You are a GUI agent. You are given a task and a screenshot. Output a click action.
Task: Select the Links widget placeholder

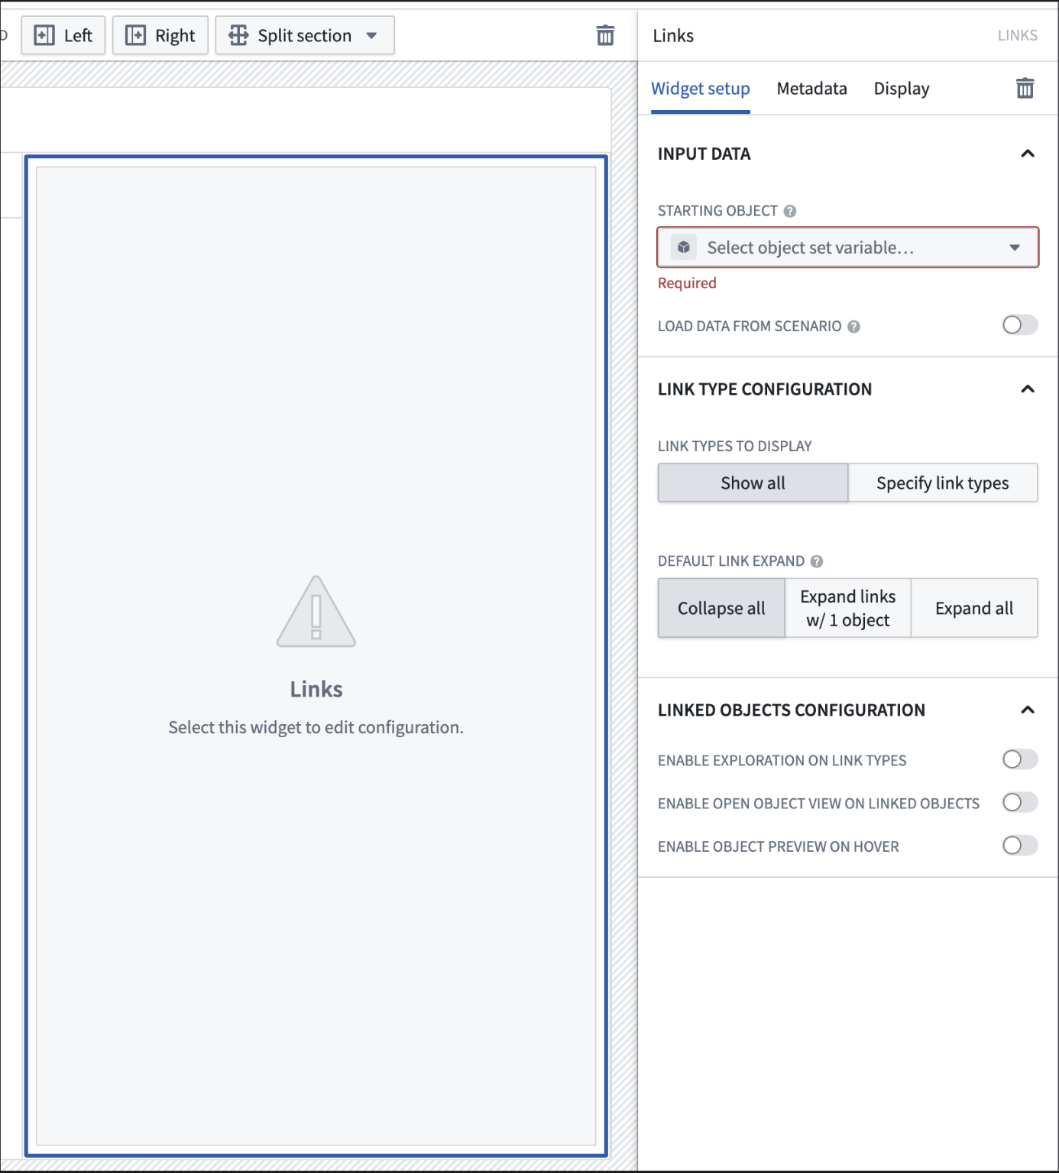[316, 656]
